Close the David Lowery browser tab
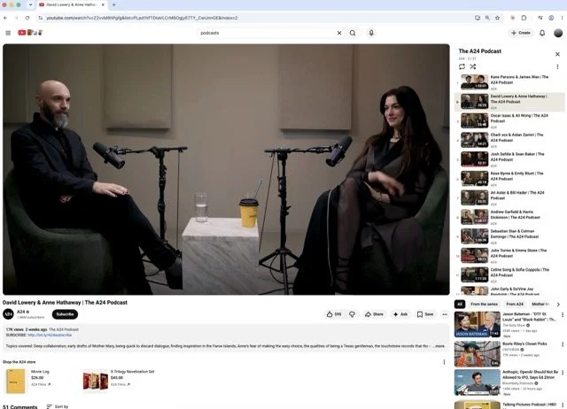The image size is (567, 409). coord(103,4)
